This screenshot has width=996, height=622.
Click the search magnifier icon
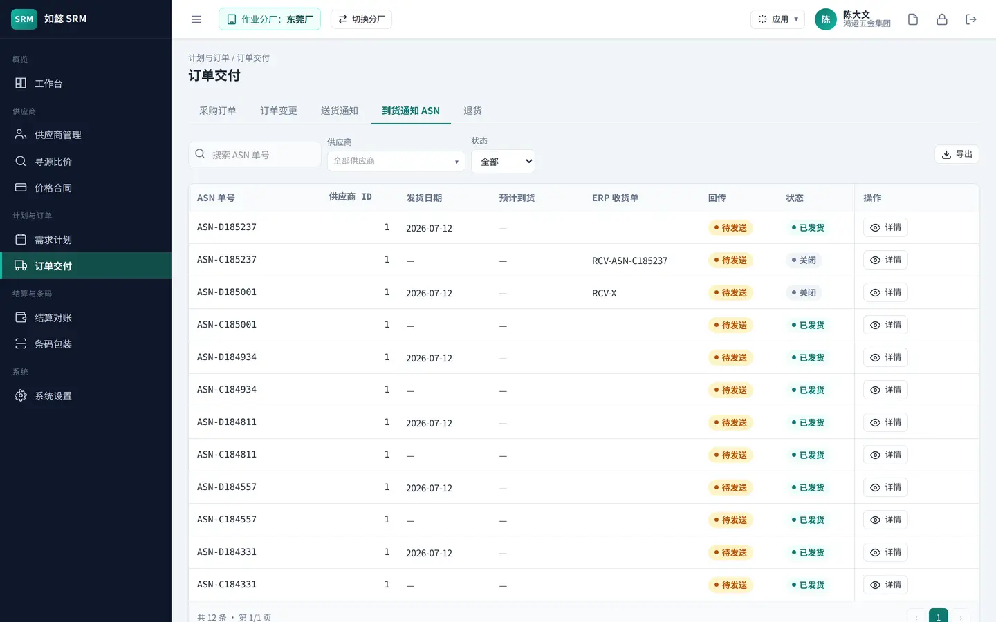pyautogui.click(x=200, y=154)
